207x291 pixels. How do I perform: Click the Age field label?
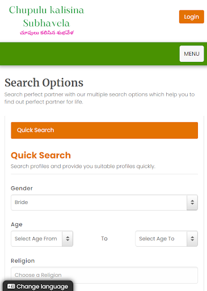click(x=16, y=225)
